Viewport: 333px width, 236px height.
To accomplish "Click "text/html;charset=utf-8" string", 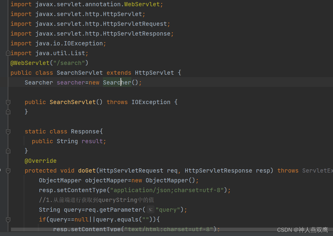I will pyautogui.click(x=169, y=229).
